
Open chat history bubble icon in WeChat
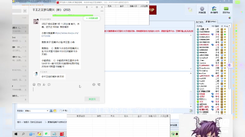pos(49,85)
